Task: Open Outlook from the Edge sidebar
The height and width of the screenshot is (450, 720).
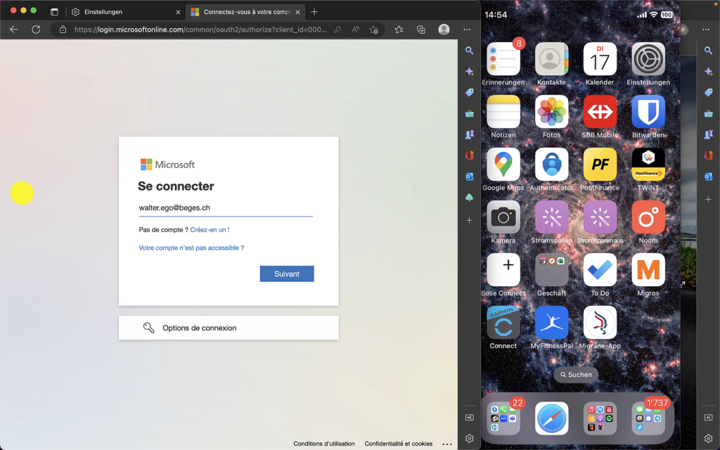Action: pyautogui.click(x=470, y=176)
